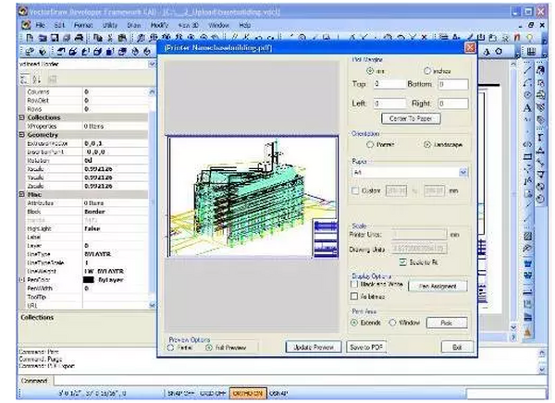
Task: Collapse the Misc property group
Action: (21, 194)
